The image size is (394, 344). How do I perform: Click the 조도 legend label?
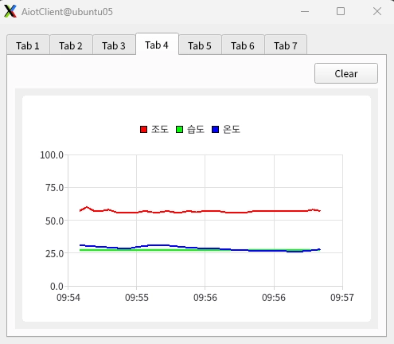pyautogui.click(x=160, y=130)
